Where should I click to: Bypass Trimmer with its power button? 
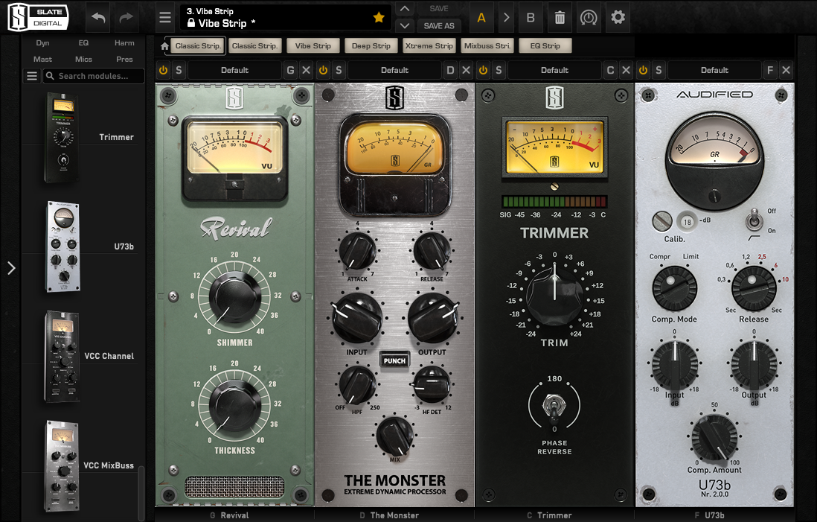[x=483, y=70]
